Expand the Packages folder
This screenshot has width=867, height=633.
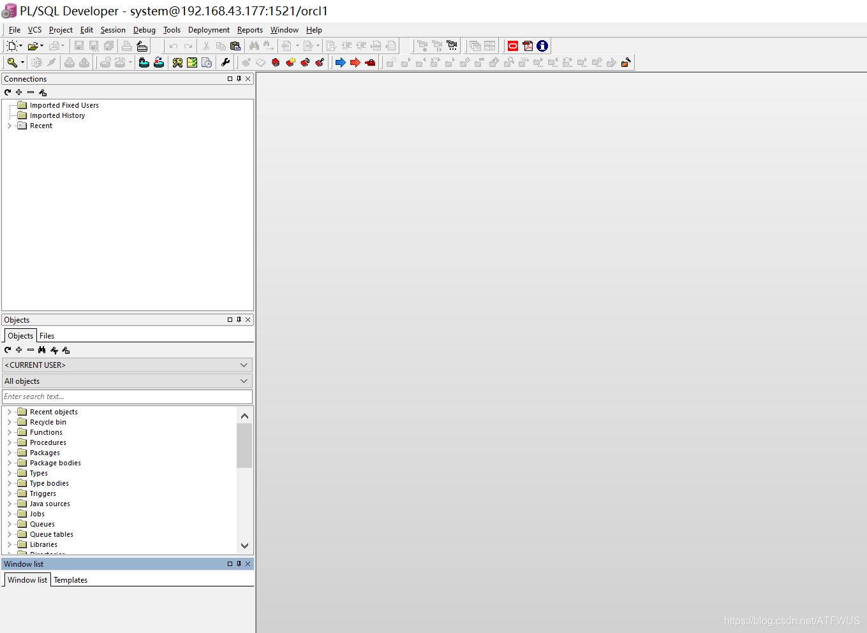click(9, 453)
